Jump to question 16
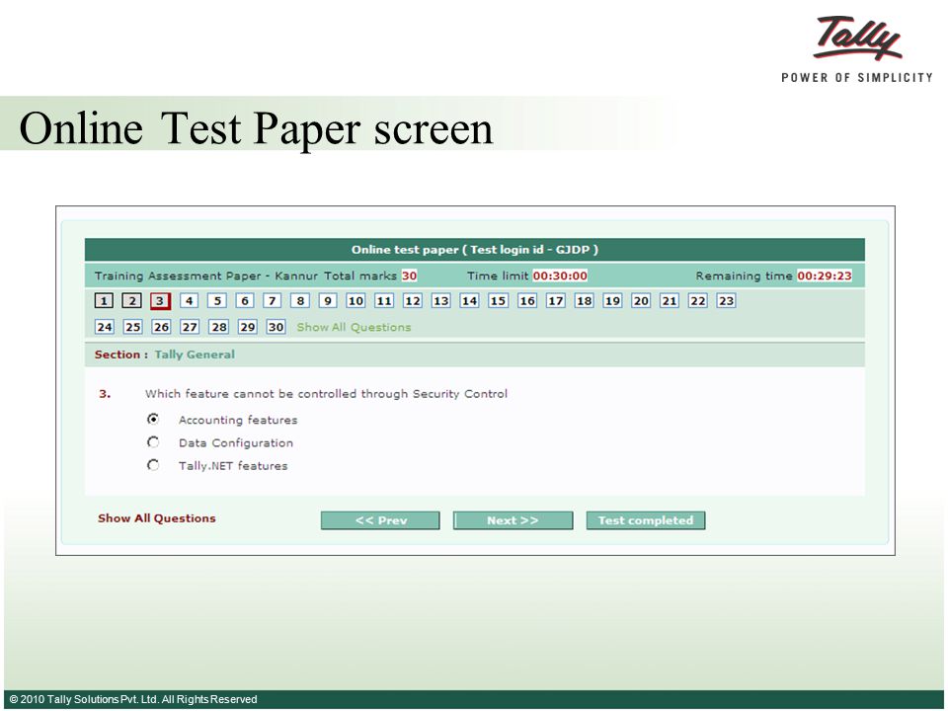This screenshot has height=711, width=948. [527, 300]
